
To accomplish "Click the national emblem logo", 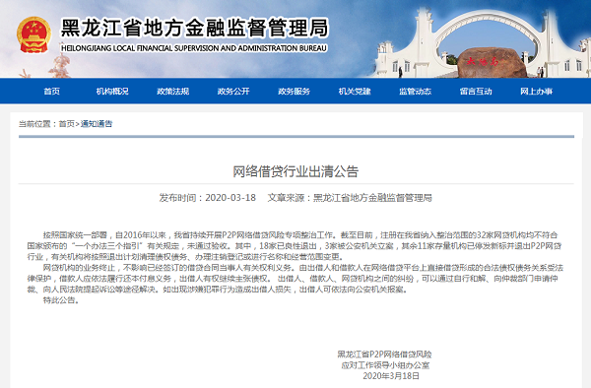I will click(33, 35).
